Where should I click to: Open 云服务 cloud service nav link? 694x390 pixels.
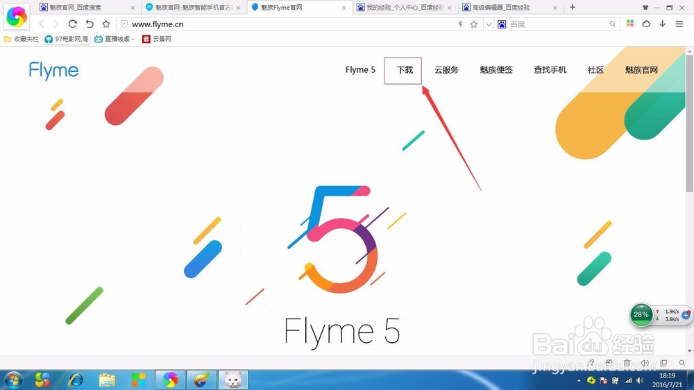coord(446,70)
